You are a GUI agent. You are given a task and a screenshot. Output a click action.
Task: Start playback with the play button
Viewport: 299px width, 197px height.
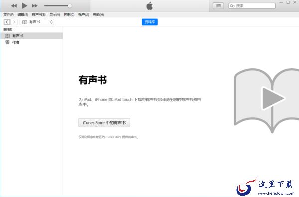tap(24, 6)
